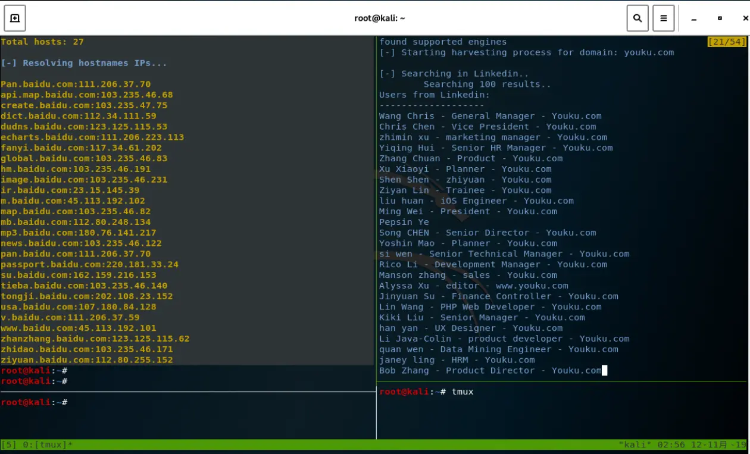The height and width of the screenshot is (454, 750).
Task: Select 'Lin Wang - PHP Web Developer' entry
Action: pyautogui.click(x=490, y=307)
